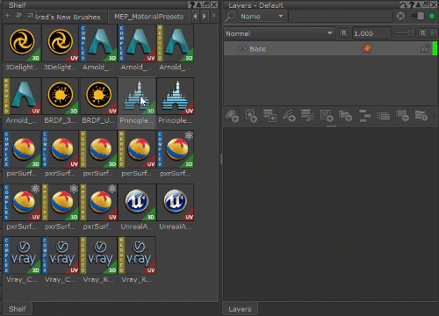Toggle the lock on the Base layer
439x316 pixels.
pyautogui.click(x=425, y=48)
